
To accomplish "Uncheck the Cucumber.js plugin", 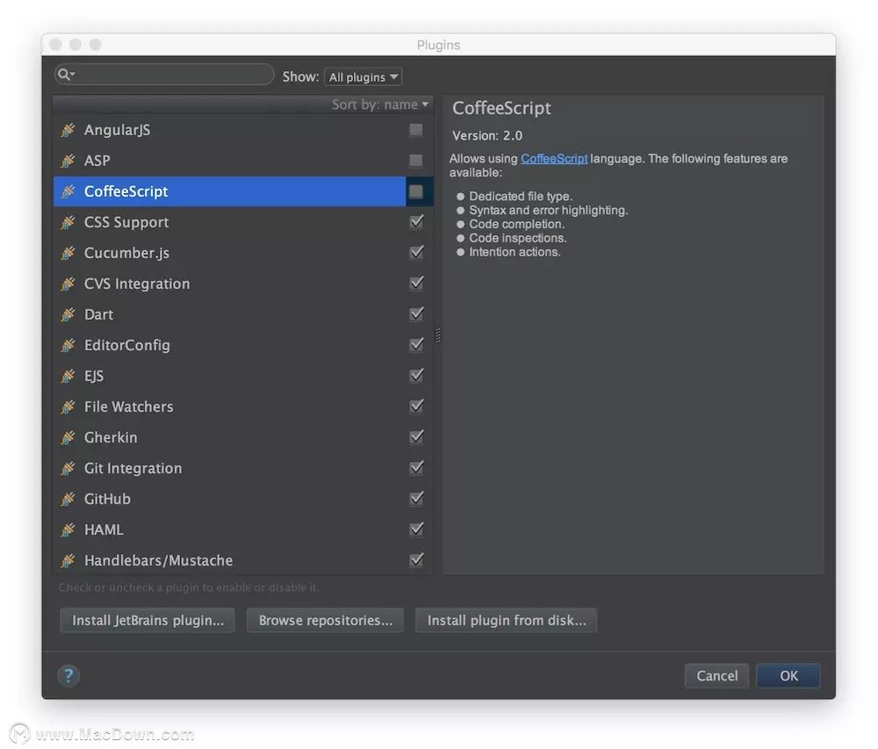I will tap(416, 253).
